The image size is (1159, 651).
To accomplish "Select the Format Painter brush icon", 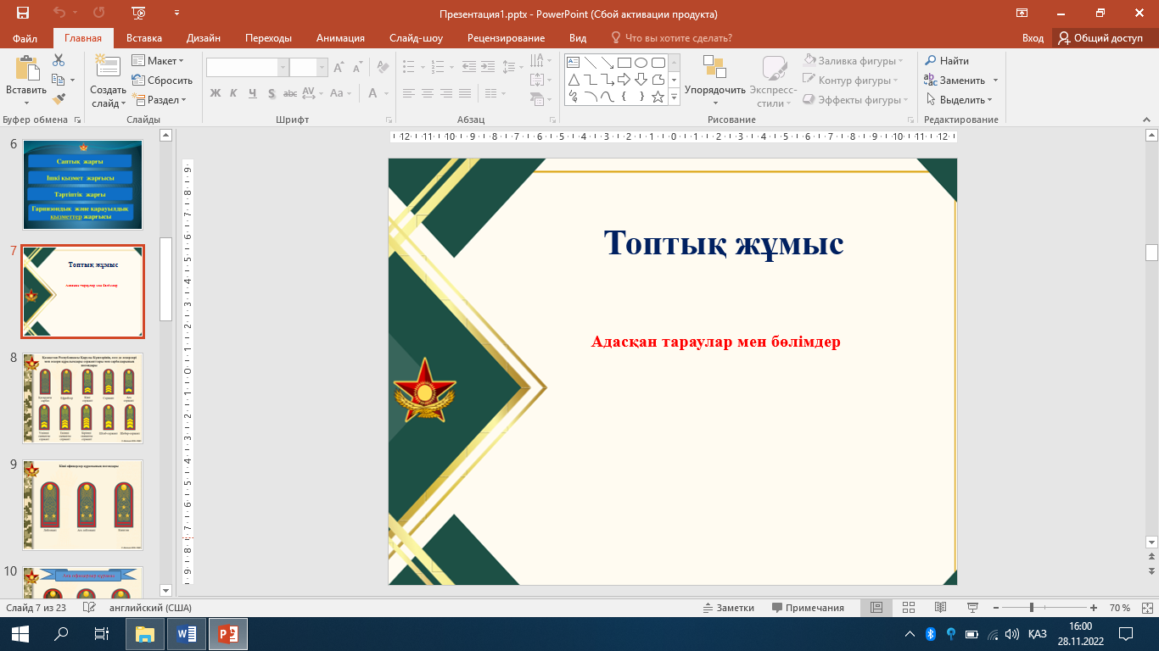I will pyautogui.click(x=59, y=99).
